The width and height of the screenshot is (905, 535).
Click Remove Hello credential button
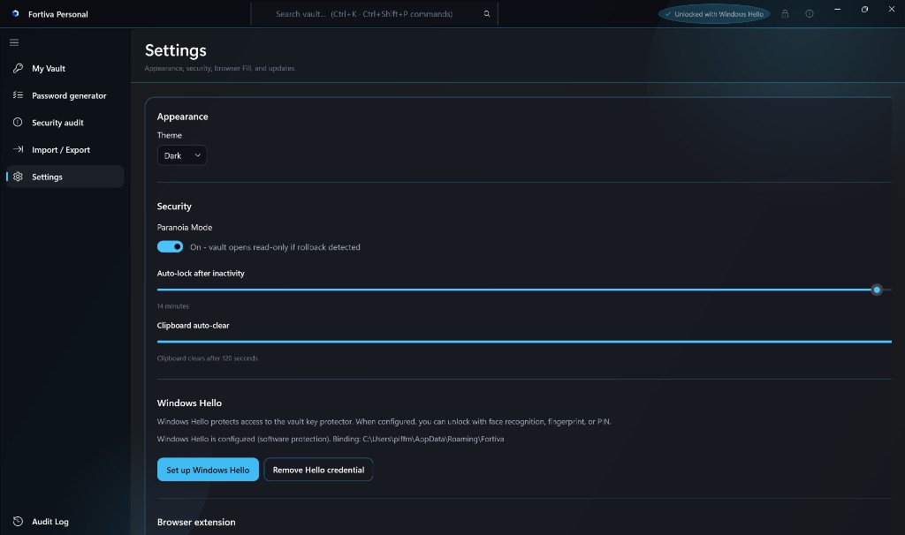318,470
